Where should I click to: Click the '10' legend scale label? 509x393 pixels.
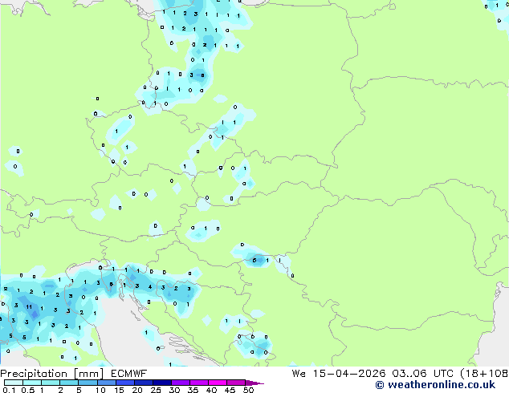coord(100,390)
